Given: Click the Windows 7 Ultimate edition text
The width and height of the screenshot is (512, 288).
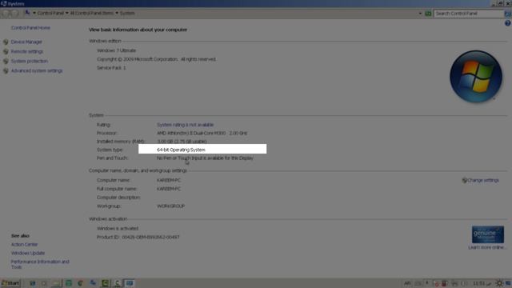Looking at the screenshot, I should click(116, 50).
